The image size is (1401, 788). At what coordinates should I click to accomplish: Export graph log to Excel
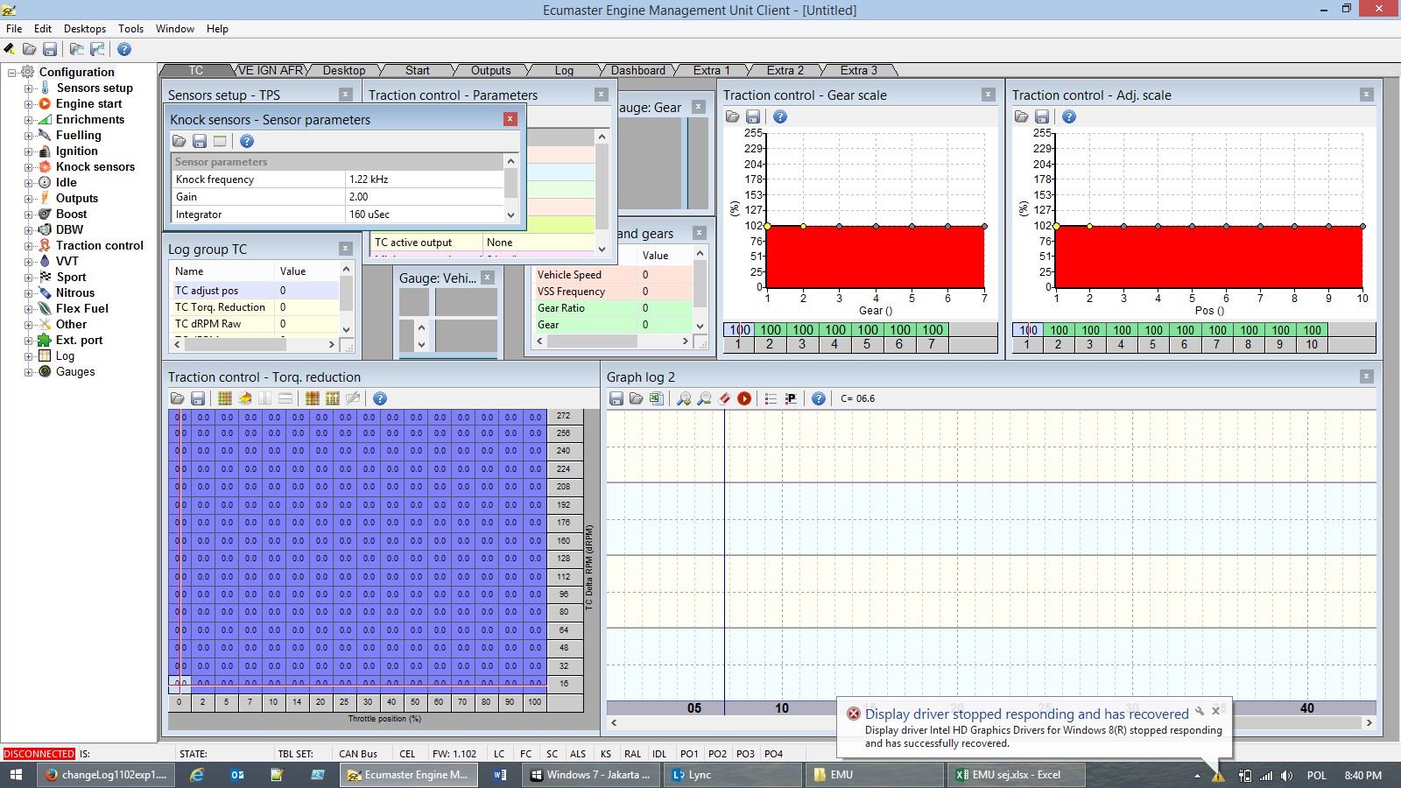[x=657, y=398]
